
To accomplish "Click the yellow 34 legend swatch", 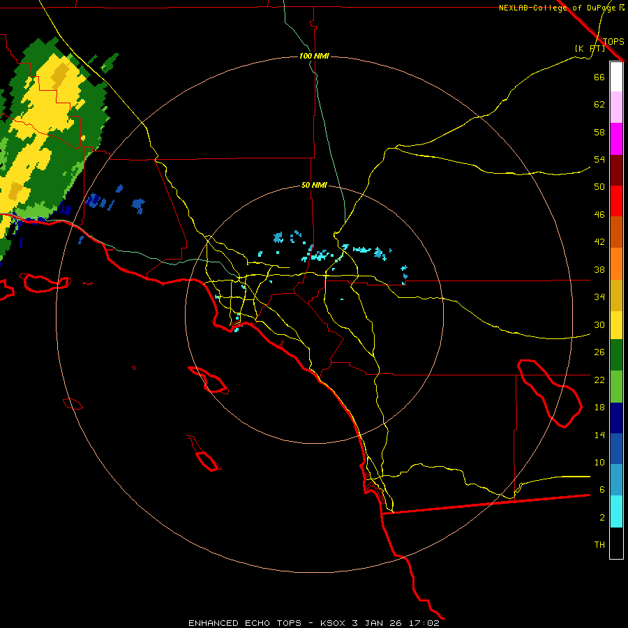I will coord(616,325).
